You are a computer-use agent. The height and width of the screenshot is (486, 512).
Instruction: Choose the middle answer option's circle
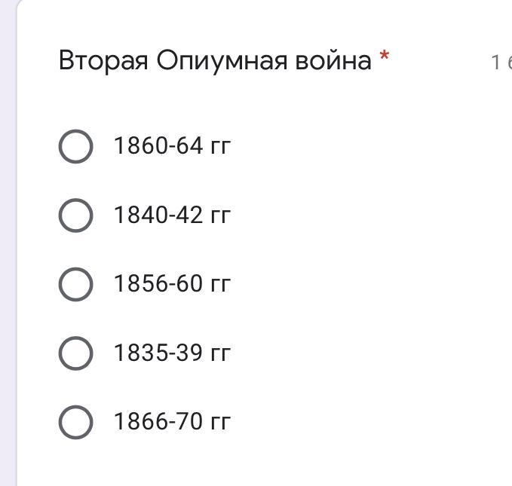75,284
